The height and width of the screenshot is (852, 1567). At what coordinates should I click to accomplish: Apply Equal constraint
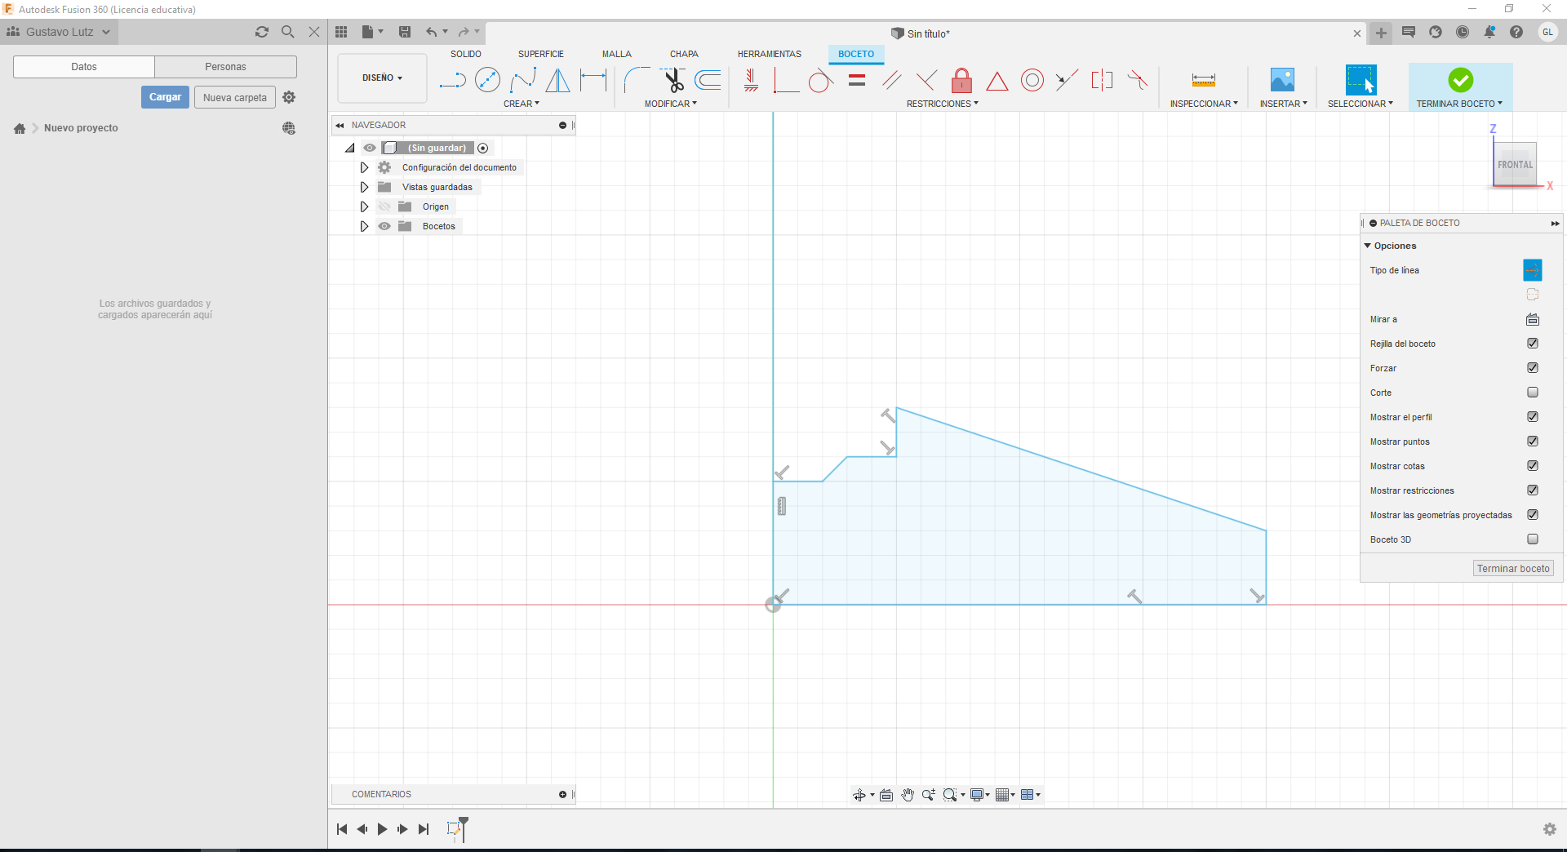[856, 80]
